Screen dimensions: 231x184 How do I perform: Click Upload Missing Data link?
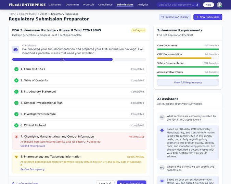coord(33,146)
